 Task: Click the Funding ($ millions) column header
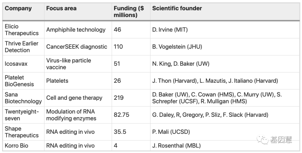click(x=129, y=12)
